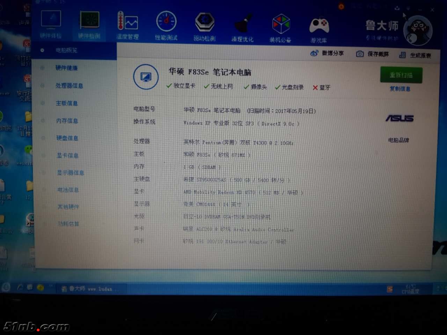Click the 重新扫描 rescan button
Viewport: 447px width, 335px height.
[400, 75]
